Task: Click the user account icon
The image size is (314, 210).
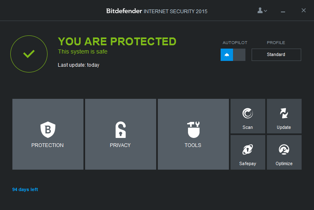Action: click(260, 11)
